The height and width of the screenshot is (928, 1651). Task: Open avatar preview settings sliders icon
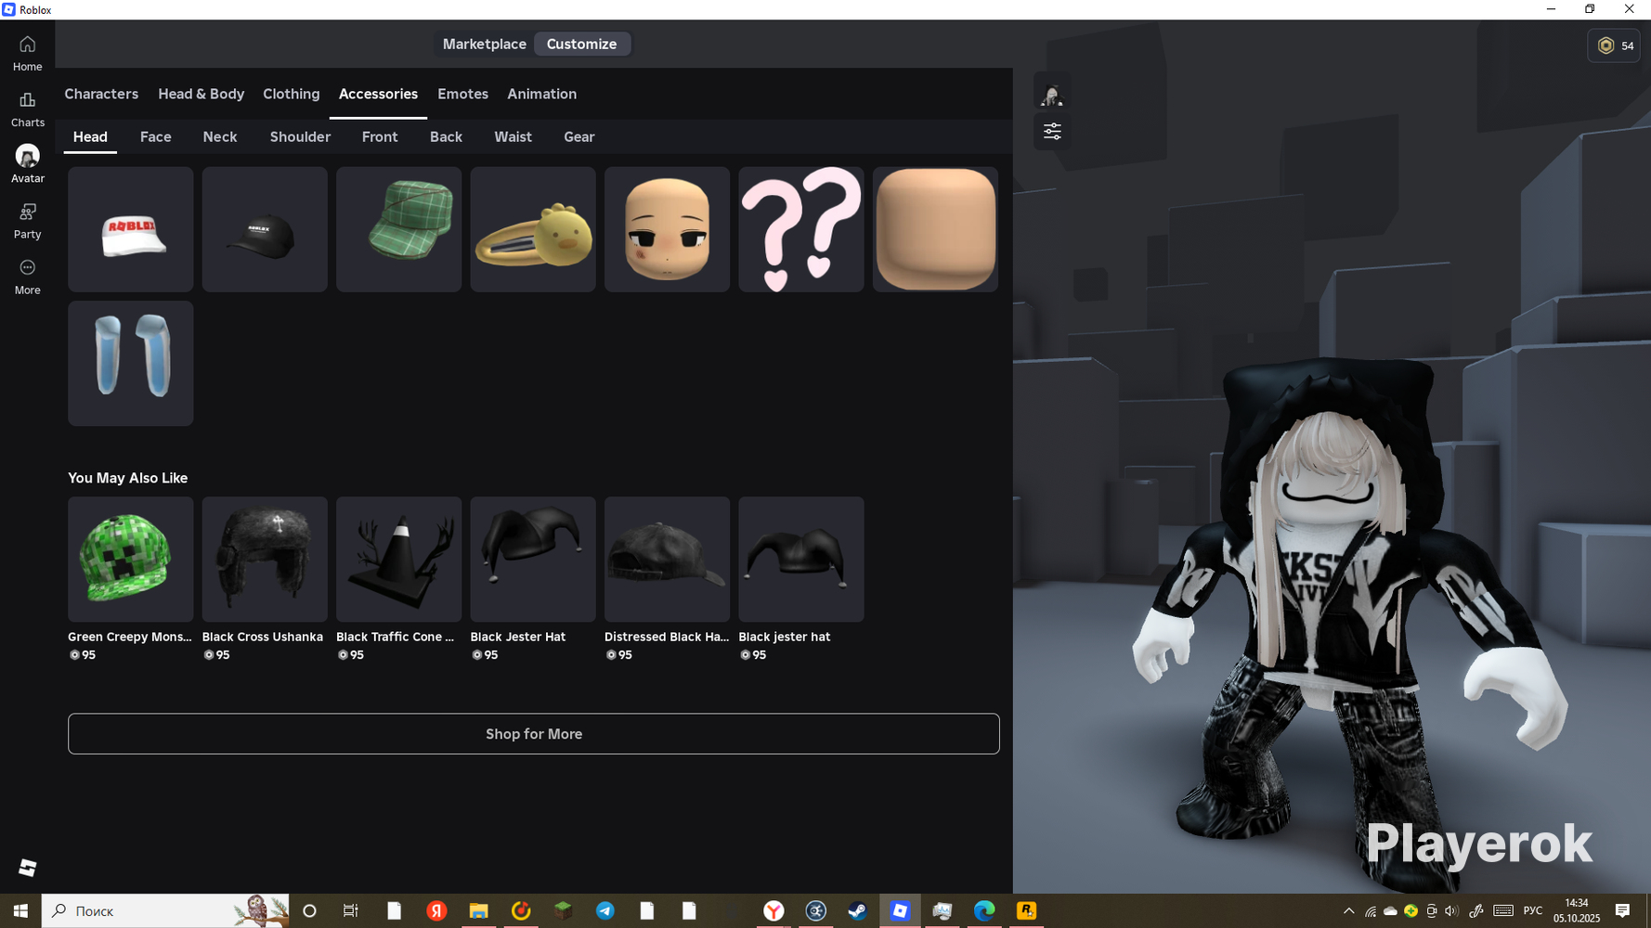(1051, 132)
